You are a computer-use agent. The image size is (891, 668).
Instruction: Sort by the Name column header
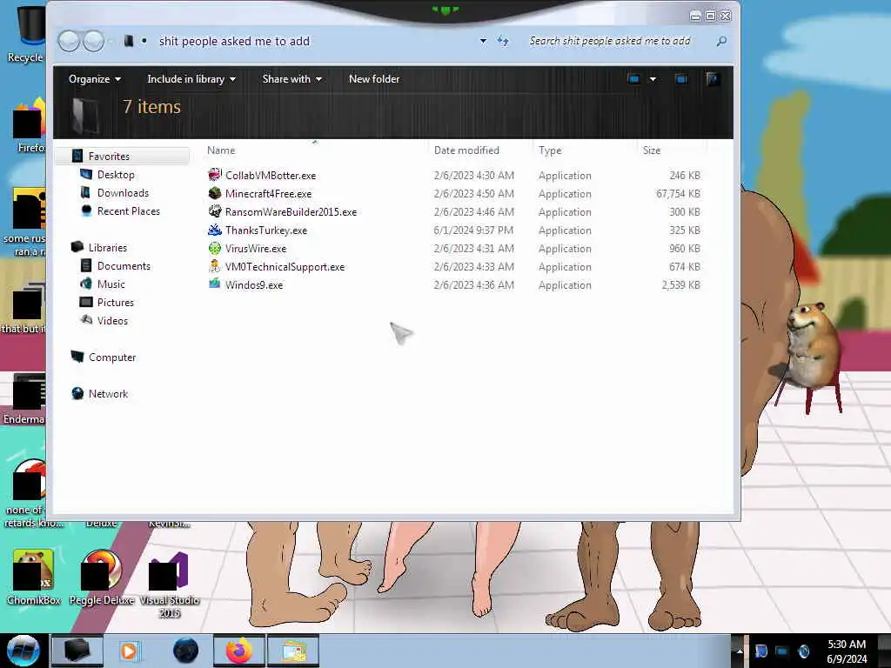click(221, 150)
